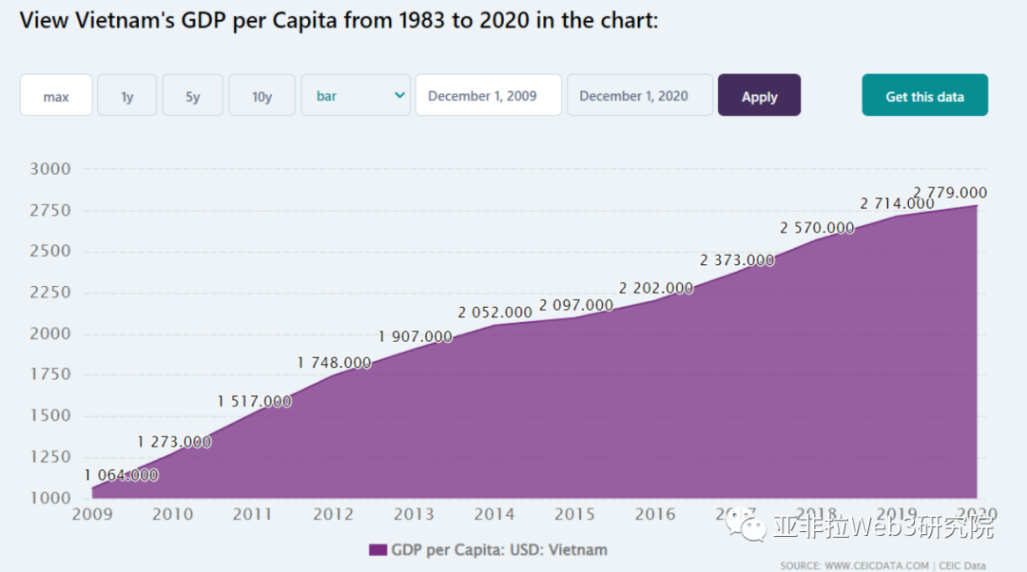Click the 2 052.000 data label for 2014
1027x572 pixels.
(495, 313)
